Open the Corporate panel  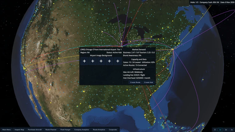[113, 130]
